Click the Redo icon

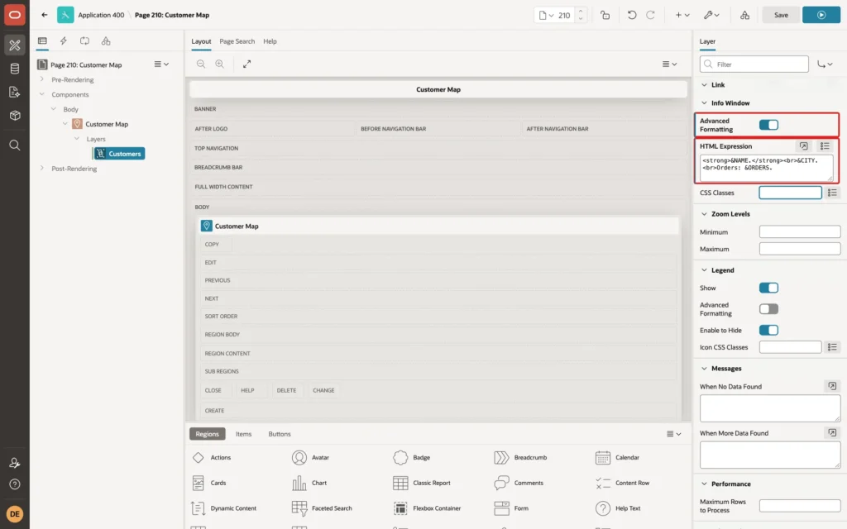[650, 15]
